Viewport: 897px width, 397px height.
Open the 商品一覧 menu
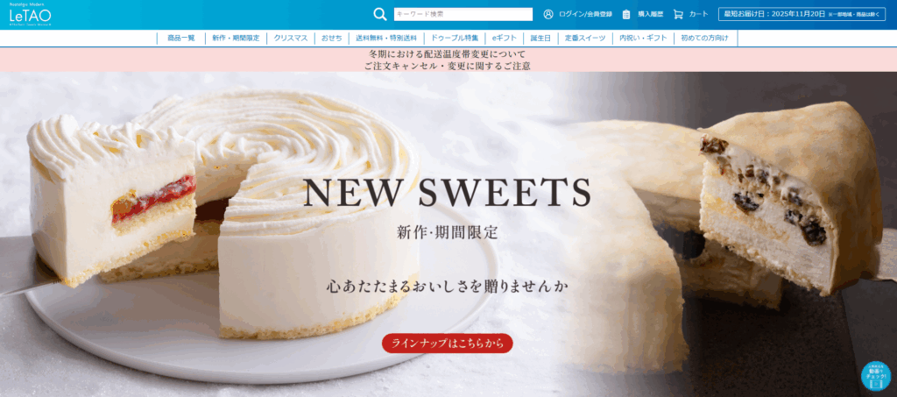[180, 39]
